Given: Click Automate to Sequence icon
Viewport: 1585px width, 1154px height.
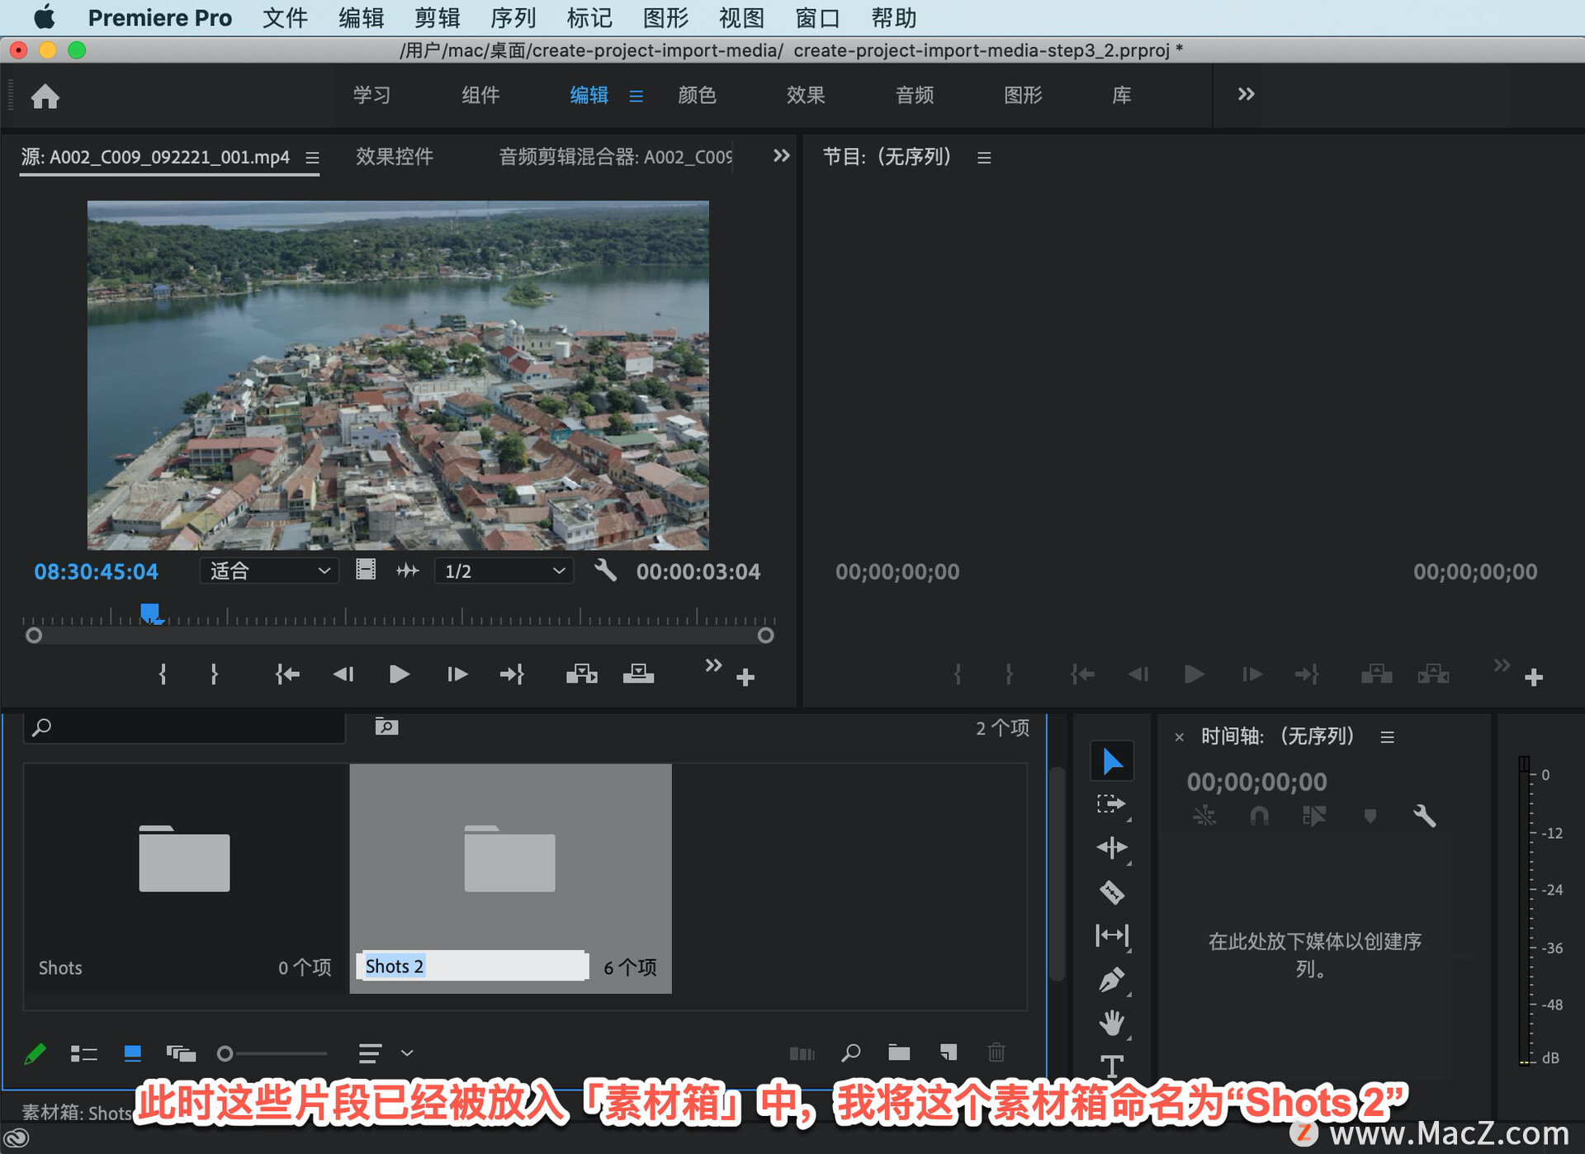Looking at the screenshot, I should pos(802,1053).
